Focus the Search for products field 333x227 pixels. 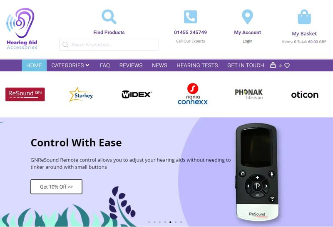click(109, 45)
